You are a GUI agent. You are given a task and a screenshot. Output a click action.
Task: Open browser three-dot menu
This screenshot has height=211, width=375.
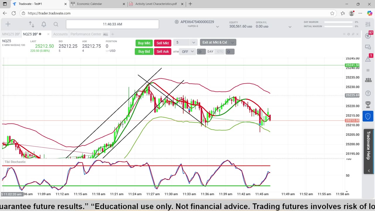pyautogui.click(x=360, y=13)
